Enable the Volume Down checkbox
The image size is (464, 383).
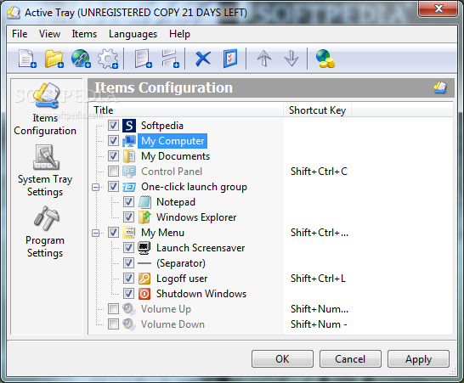[113, 324]
